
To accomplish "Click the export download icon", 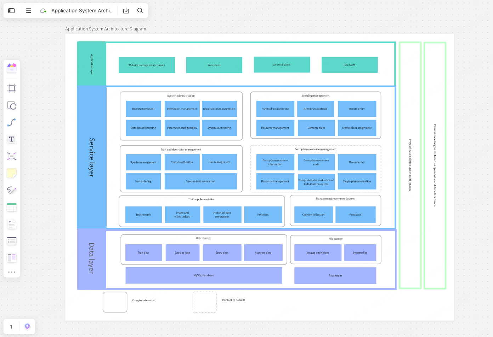I will [126, 11].
